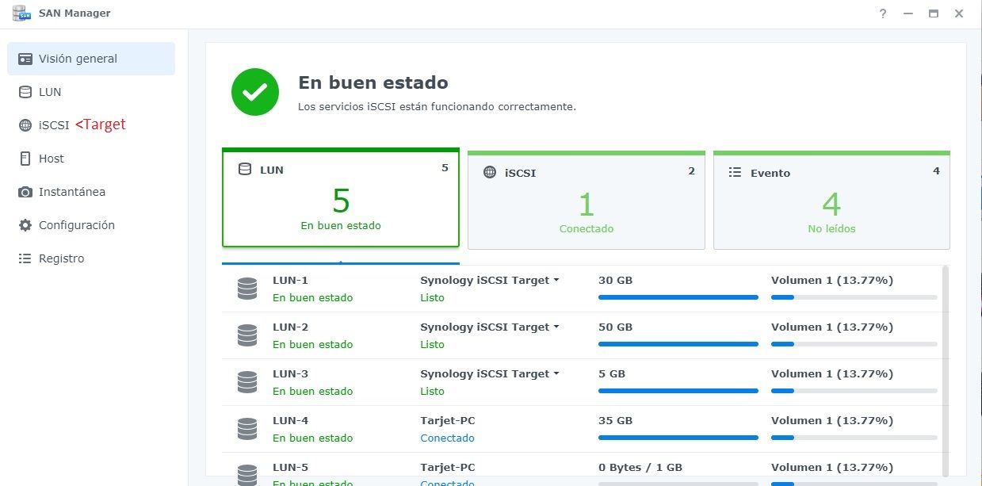Open the Host panel

(51, 158)
